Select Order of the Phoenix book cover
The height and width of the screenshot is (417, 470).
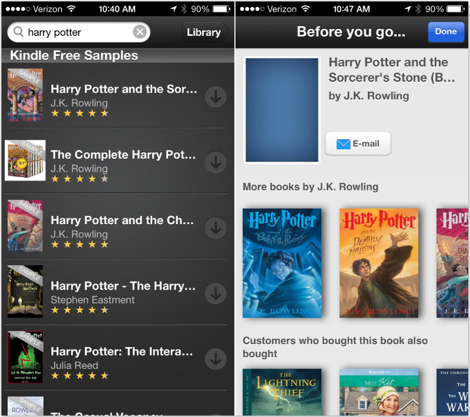coord(282,263)
